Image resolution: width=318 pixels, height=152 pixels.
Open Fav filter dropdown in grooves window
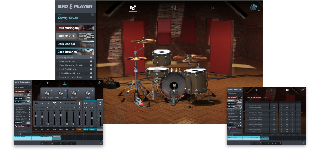coord(301,95)
